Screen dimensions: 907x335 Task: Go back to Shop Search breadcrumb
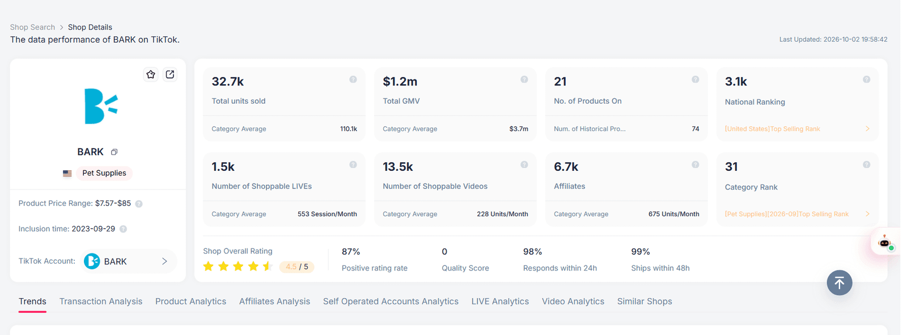32,27
